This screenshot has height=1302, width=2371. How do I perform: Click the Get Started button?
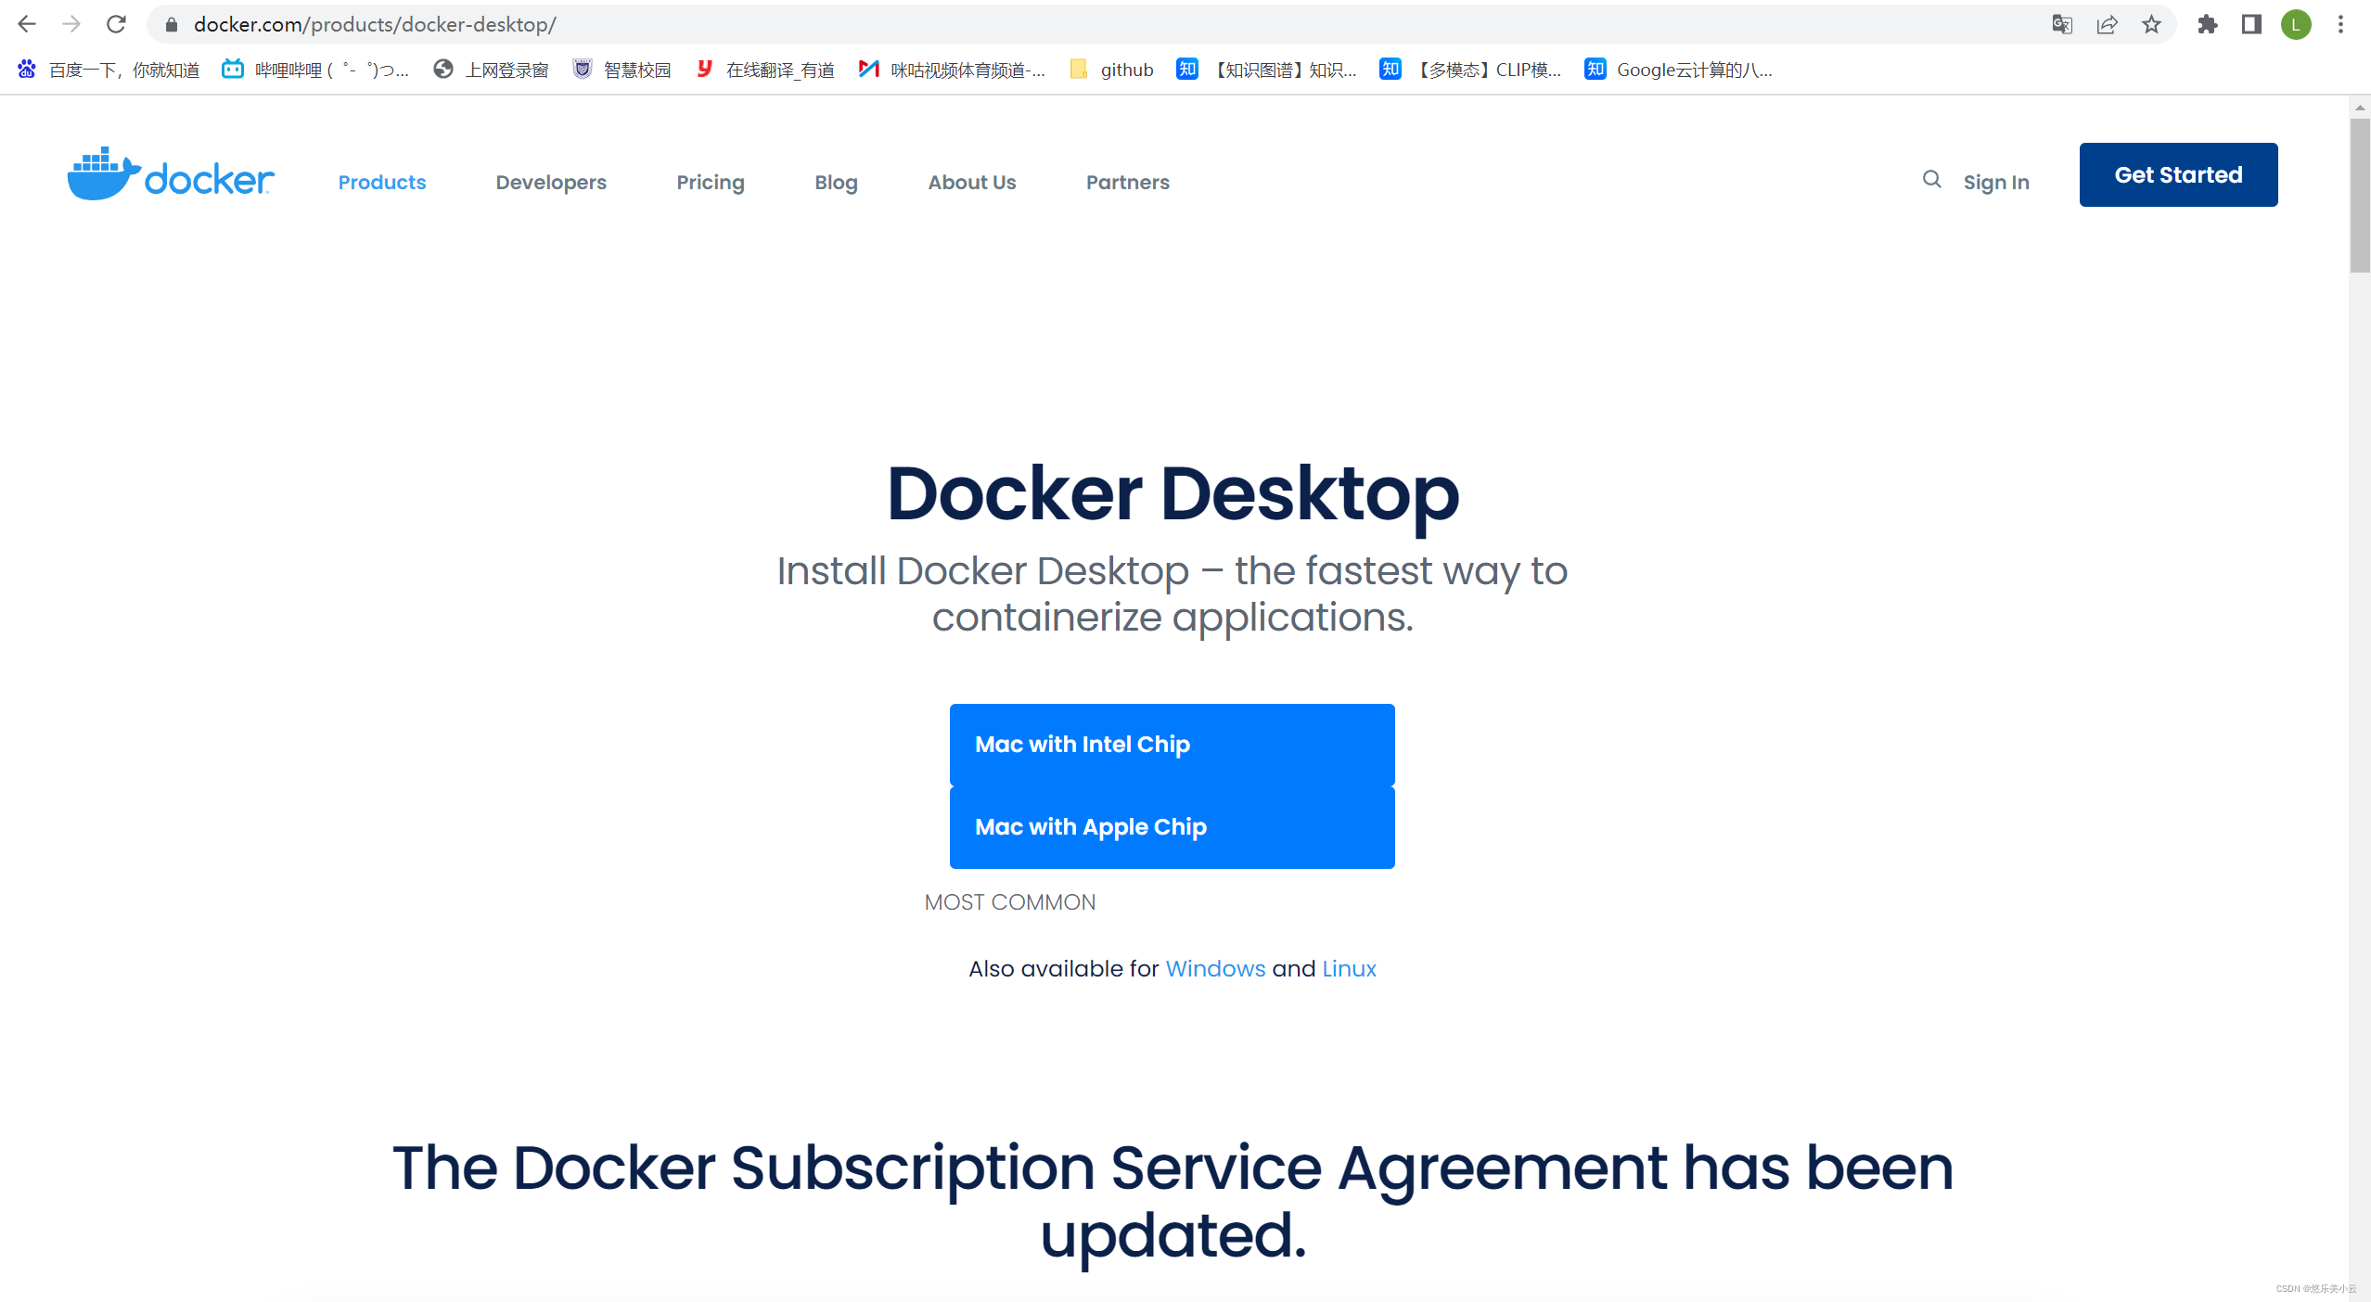[2177, 174]
